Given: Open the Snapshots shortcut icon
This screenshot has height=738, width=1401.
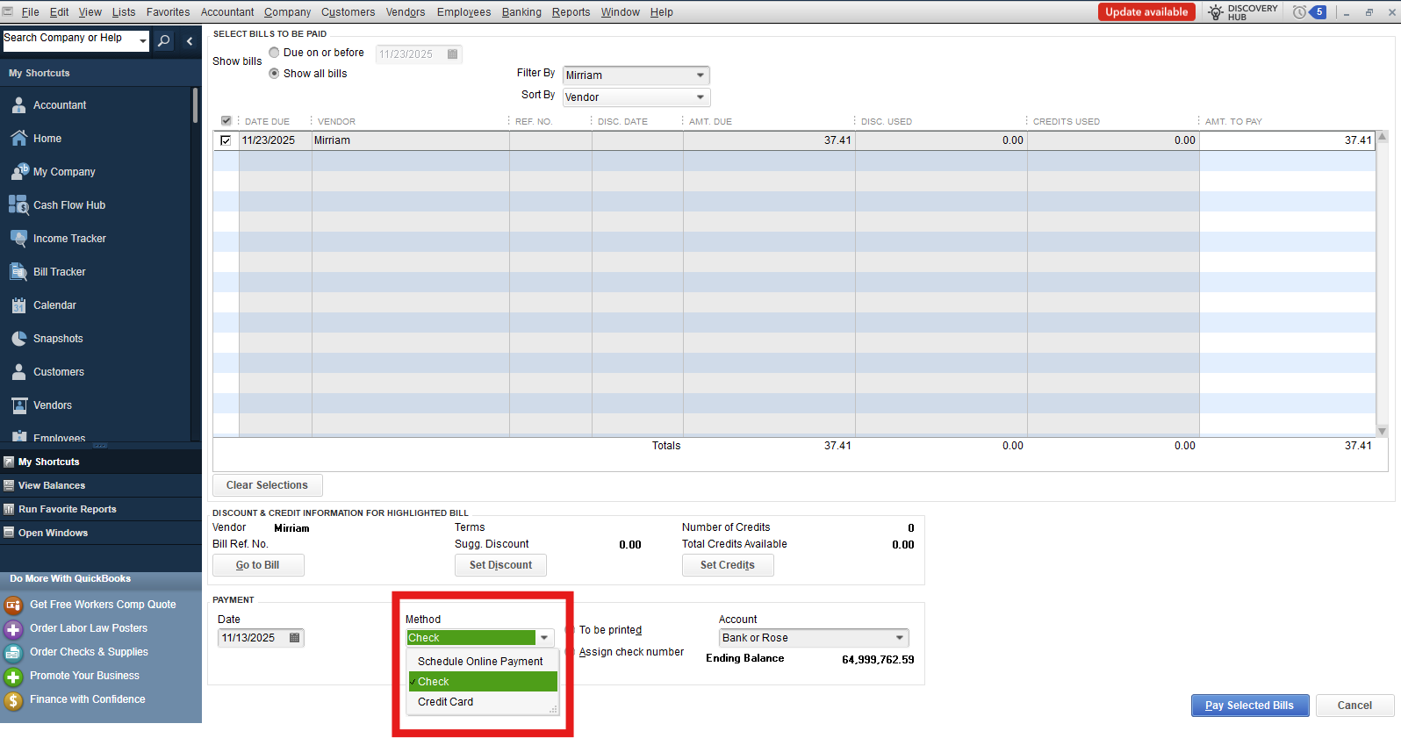Looking at the screenshot, I should pos(18,338).
